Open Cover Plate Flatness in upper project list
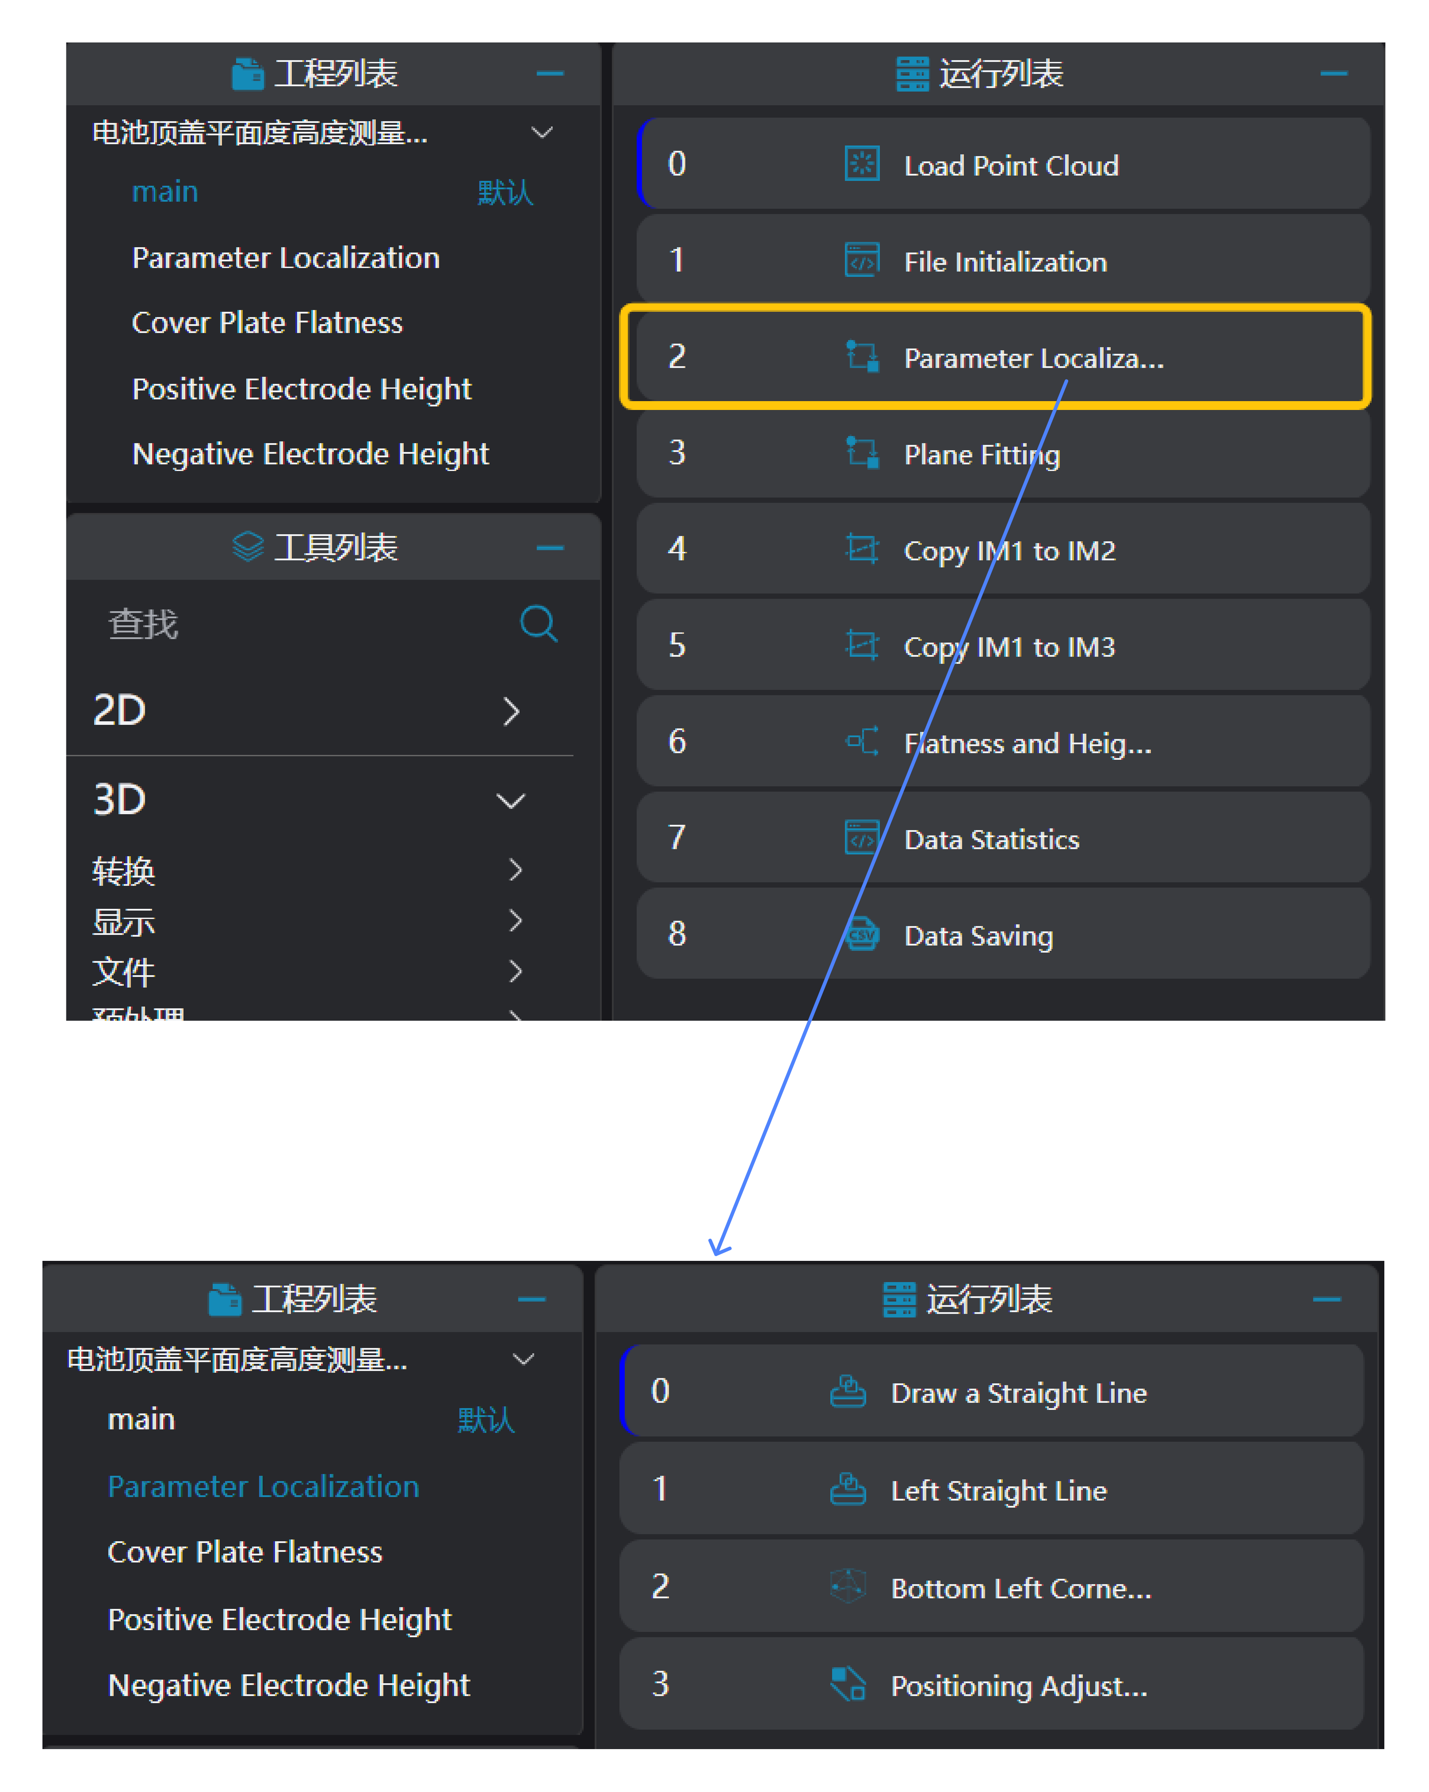 point(267,322)
